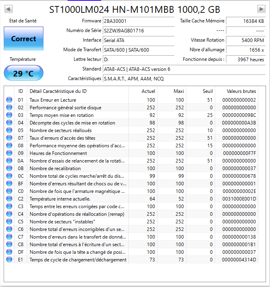Click the Détail Caractéristique du ID header
This screenshot has width=270, height=287.
point(78,91)
